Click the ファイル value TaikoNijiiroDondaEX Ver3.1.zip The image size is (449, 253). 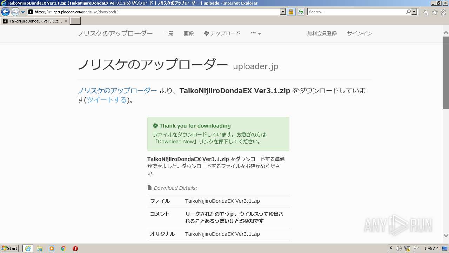[x=222, y=201]
